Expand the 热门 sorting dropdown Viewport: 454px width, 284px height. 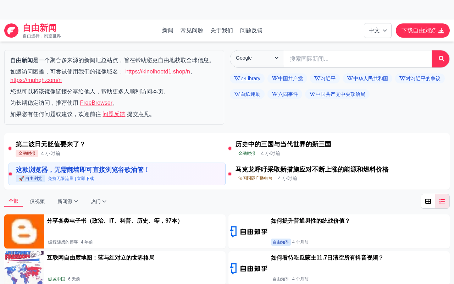click(99, 201)
